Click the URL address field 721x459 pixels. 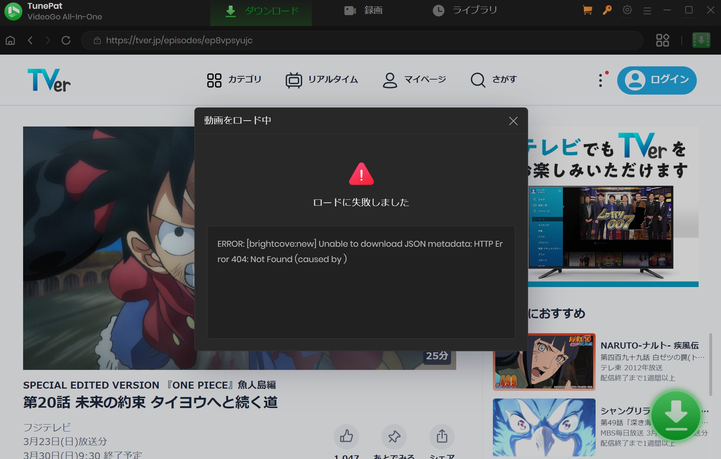click(x=362, y=40)
